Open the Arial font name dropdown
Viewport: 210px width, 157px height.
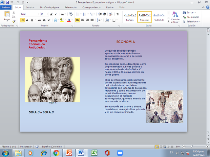(x=39, y=14)
